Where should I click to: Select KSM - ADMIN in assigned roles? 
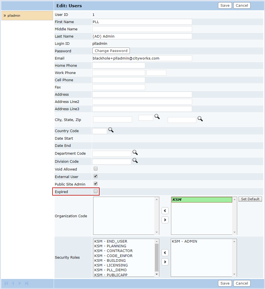point(184,241)
